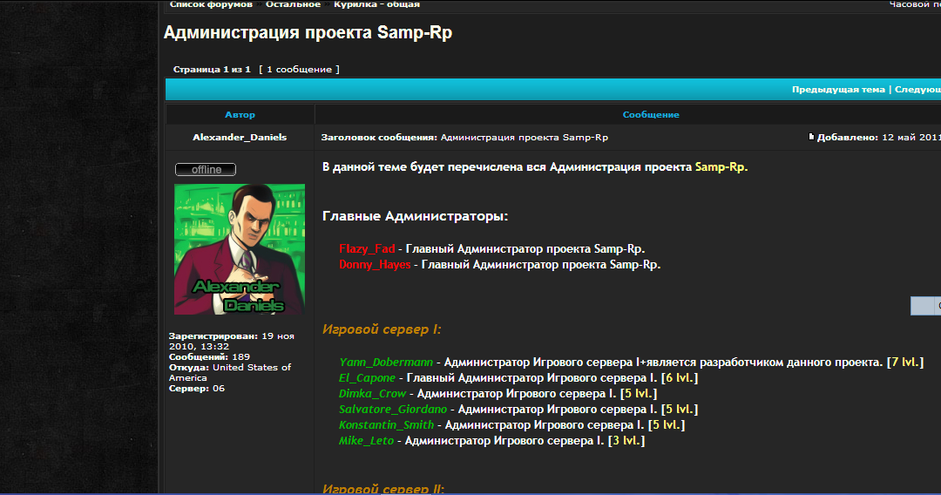Select Yann_Dobermann administrator name
This screenshot has width=941, height=495.
point(385,362)
